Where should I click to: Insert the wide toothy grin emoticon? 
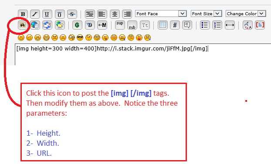46,37
